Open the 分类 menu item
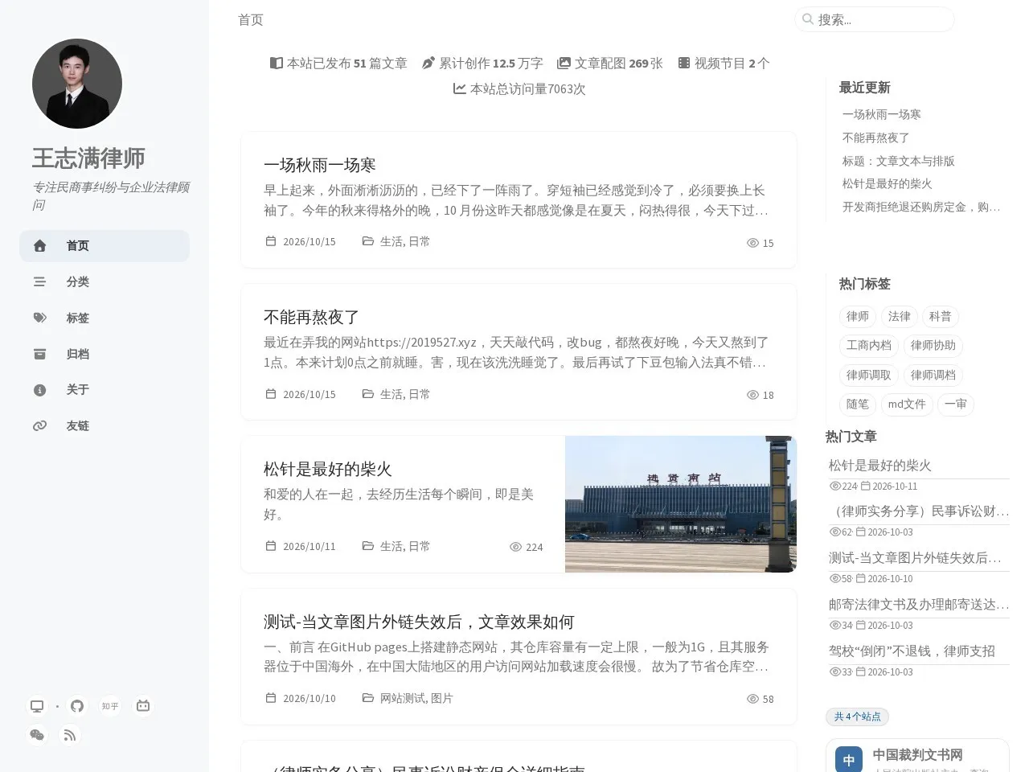 click(105, 282)
